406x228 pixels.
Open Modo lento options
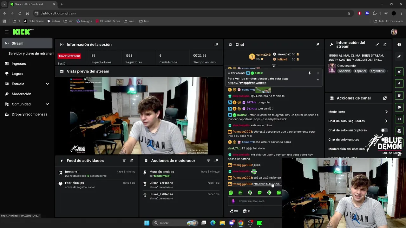358,112
